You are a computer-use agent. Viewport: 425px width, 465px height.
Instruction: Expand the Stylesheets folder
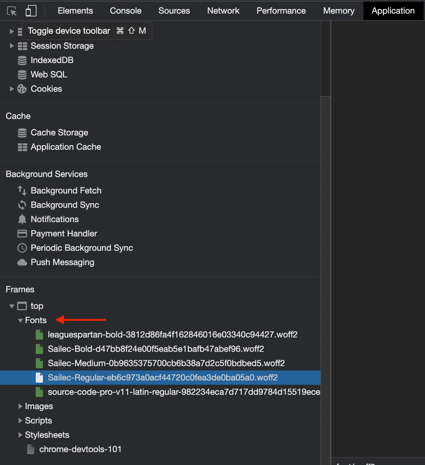(20, 435)
